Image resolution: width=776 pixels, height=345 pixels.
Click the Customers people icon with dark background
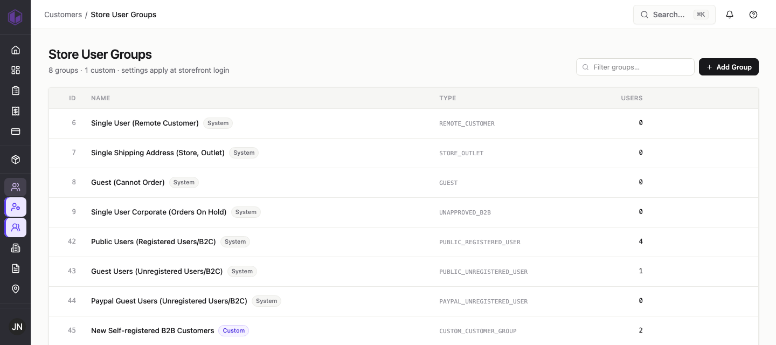click(16, 187)
